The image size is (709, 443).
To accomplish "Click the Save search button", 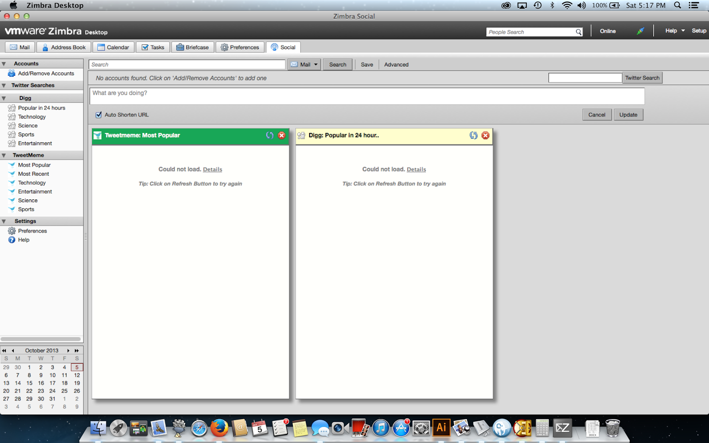I will (367, 65).
